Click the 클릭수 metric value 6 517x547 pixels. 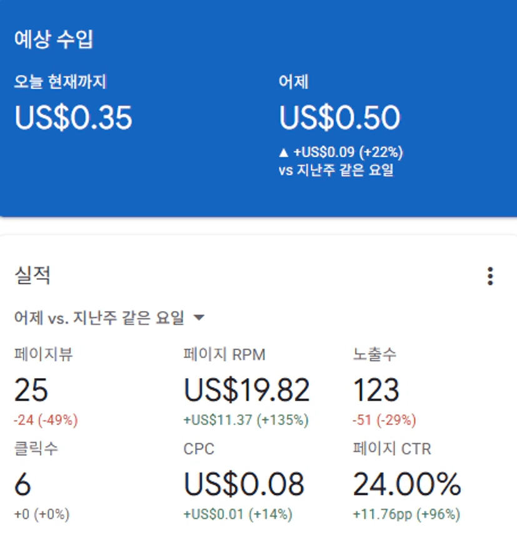coord(23,484)
